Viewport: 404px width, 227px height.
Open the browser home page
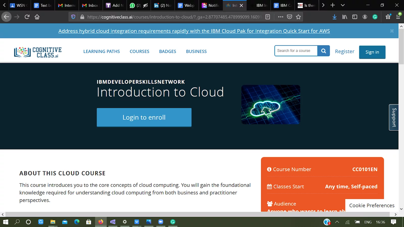(37, 17)
